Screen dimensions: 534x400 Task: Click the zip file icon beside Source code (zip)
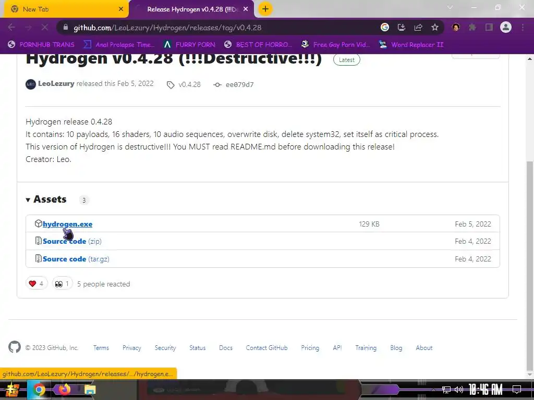[39, 241]
